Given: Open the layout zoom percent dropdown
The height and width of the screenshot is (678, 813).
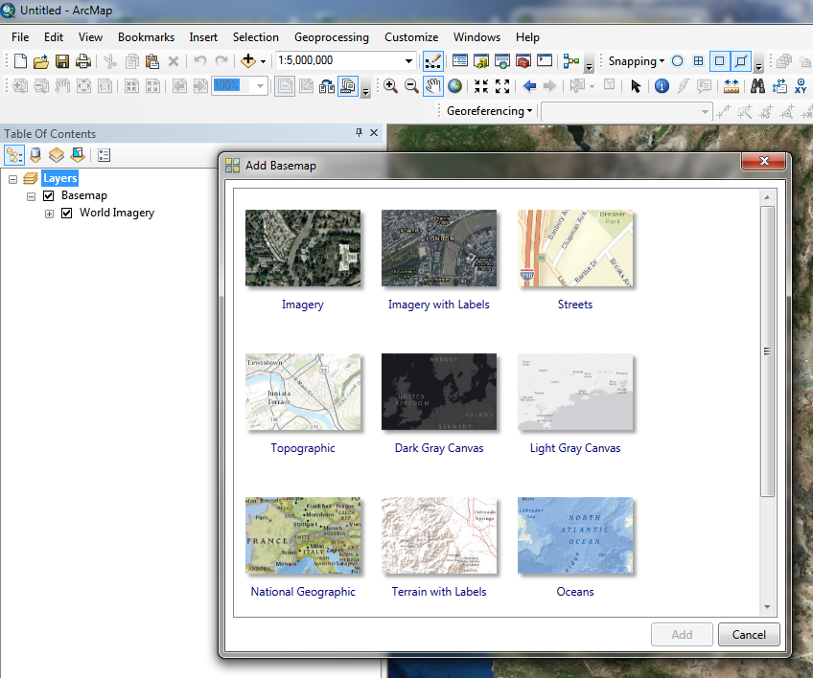Looking at the screenshot, I should tap(260, 85).
